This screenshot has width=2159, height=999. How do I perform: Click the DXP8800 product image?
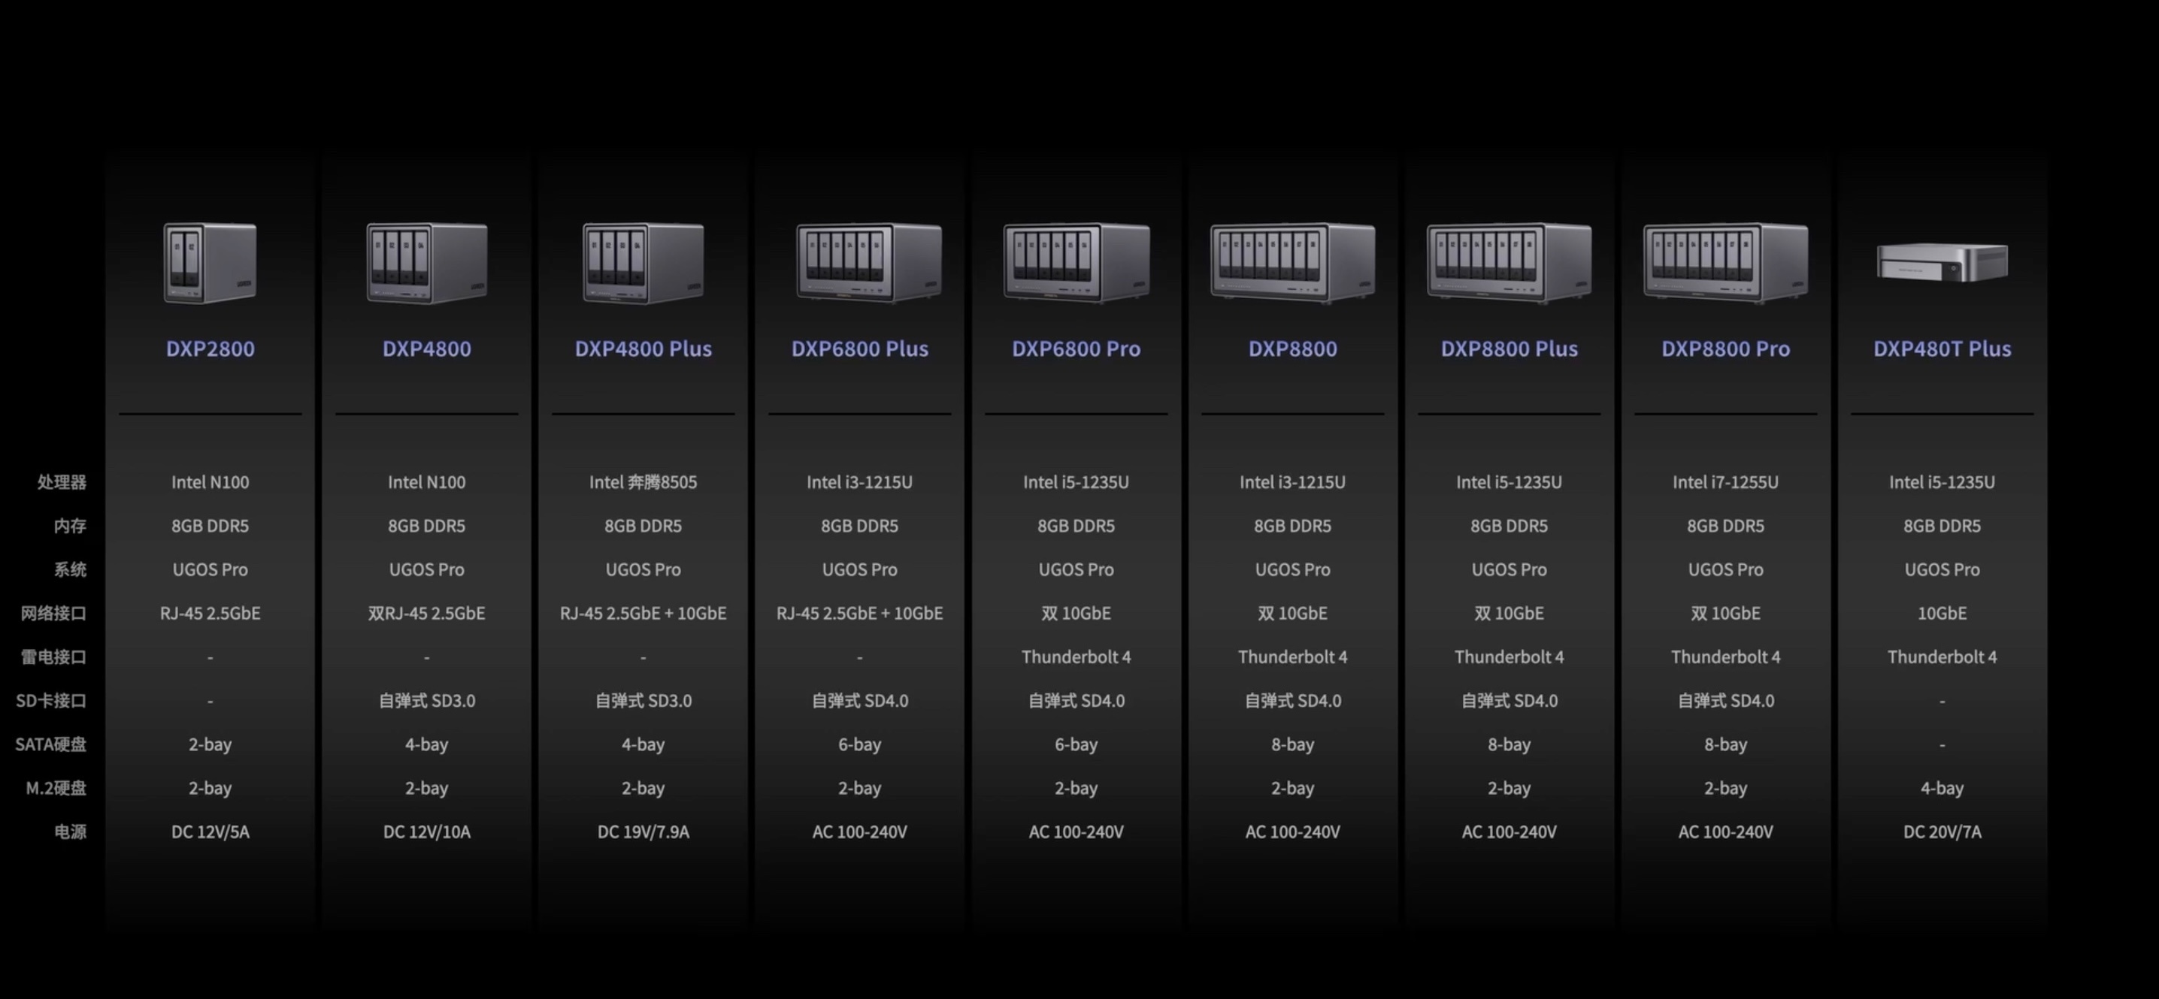click(1292, 263)
